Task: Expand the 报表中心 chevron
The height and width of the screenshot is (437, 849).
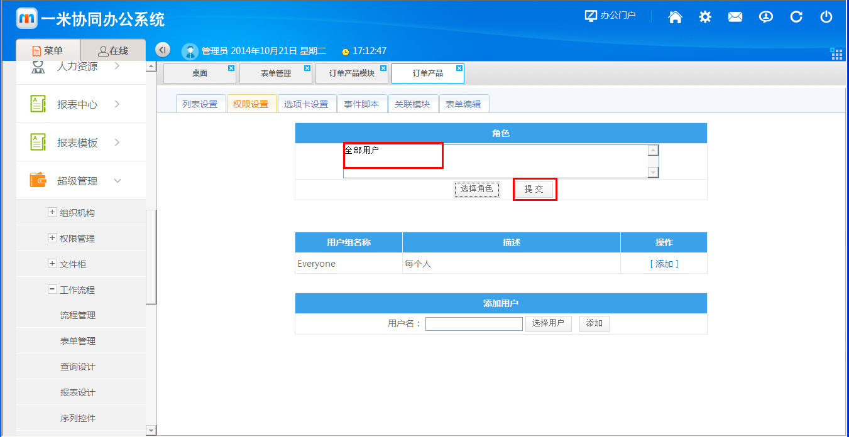Action: tap(117, 104)
